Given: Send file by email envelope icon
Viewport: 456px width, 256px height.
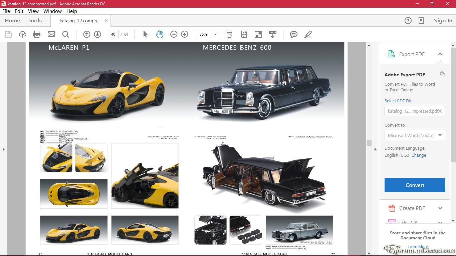Looking at the screenshot, I should point(51,34).
